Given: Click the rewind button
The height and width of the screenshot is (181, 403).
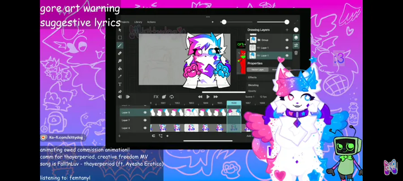Looking at the screenshot, I should [x=200, y=97].
